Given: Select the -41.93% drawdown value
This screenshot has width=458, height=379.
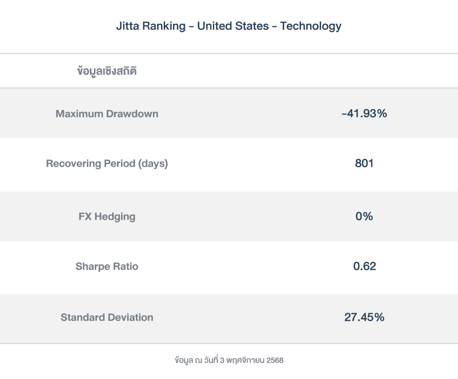Looking at the screenshot, I should (364, 114).
